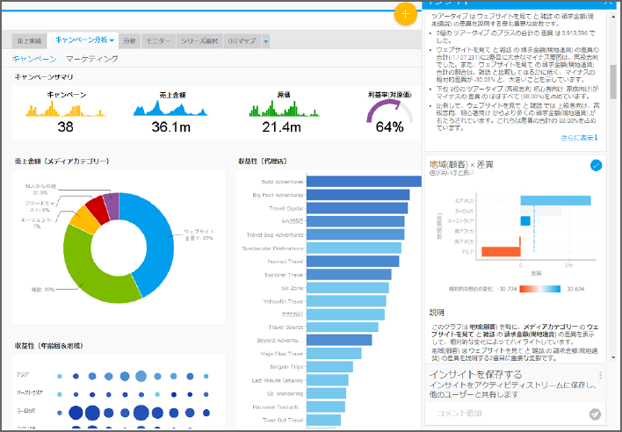Click the send comment paper plane icon
622x432 pixels.
595,414
